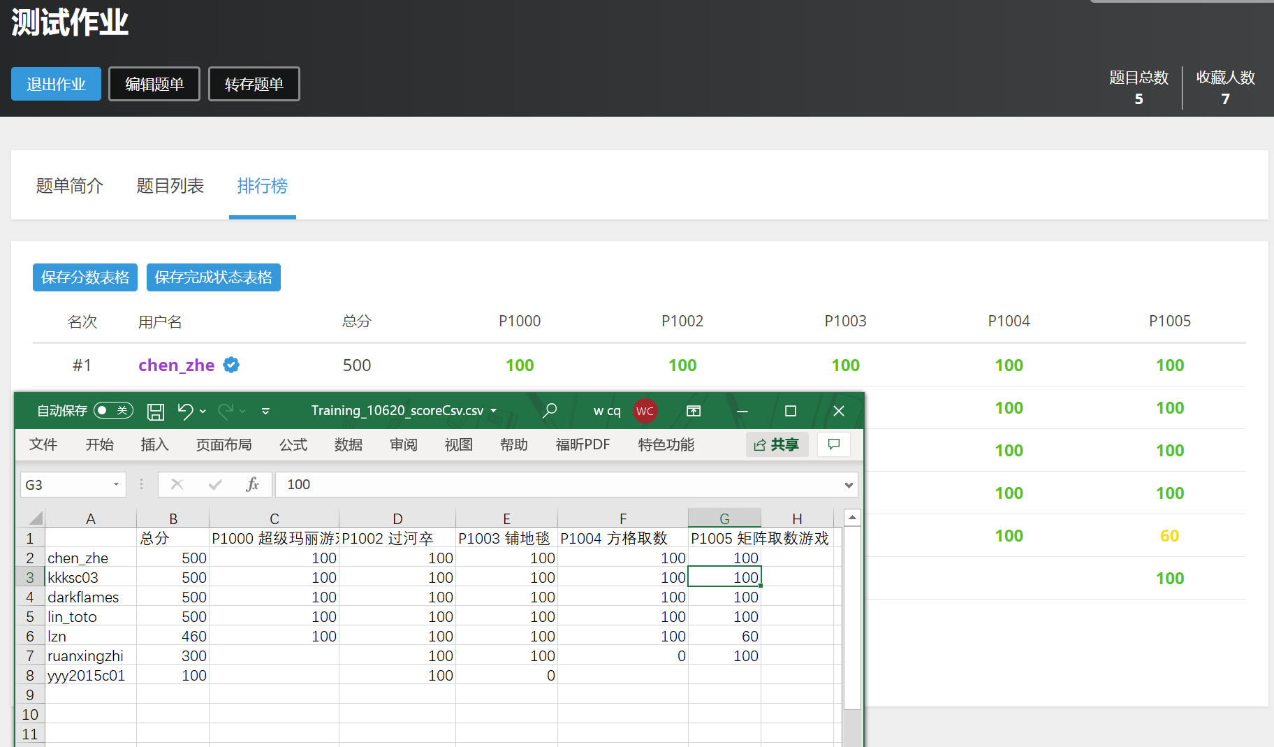Open the P1004 column header link
Screen dimensions: 1274x747
click(1009, 321)
